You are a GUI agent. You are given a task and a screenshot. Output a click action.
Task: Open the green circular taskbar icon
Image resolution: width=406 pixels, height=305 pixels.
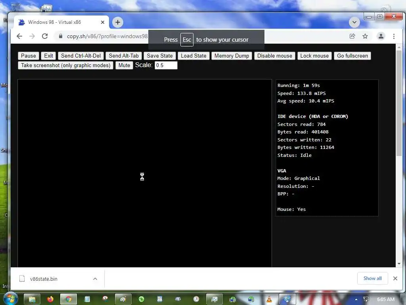142,299
